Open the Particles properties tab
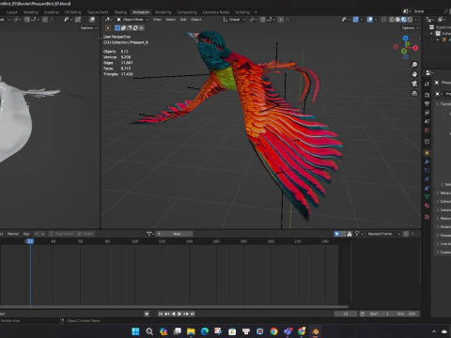 coord(427,170)
